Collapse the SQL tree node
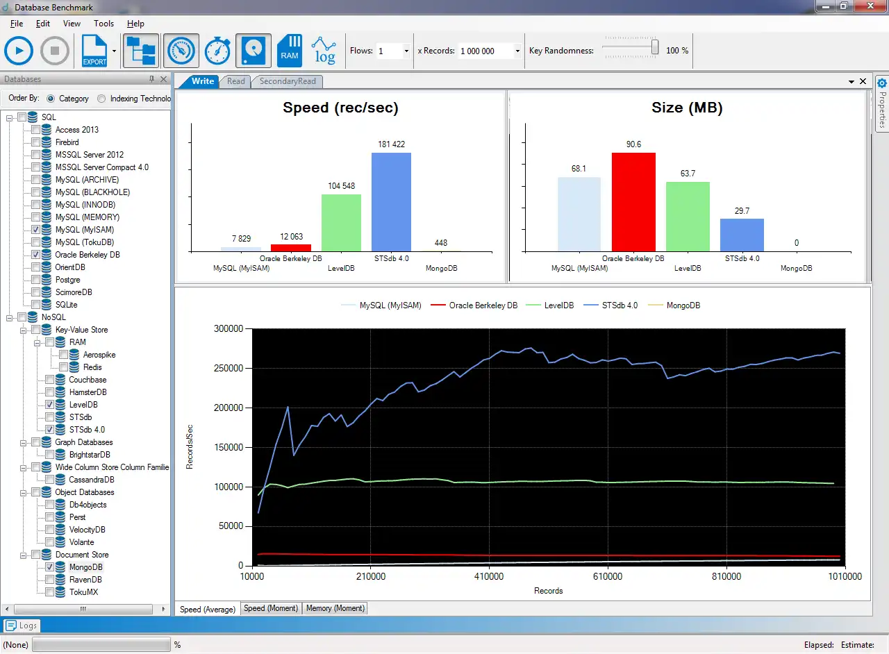 [10, 117]
